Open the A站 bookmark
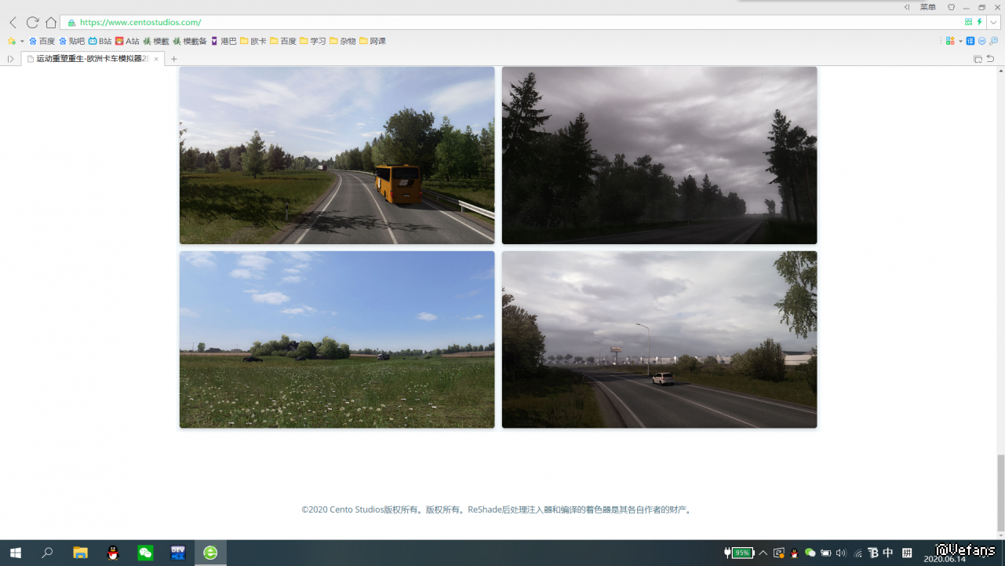This screenshot has height=566, width=1005. [x=127, y=41]
